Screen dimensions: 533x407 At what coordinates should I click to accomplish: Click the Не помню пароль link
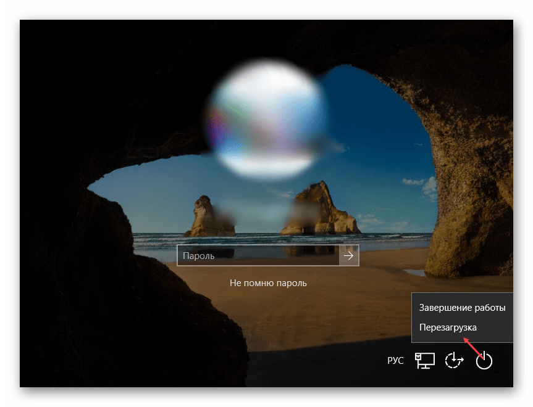[x=268, y=283]
